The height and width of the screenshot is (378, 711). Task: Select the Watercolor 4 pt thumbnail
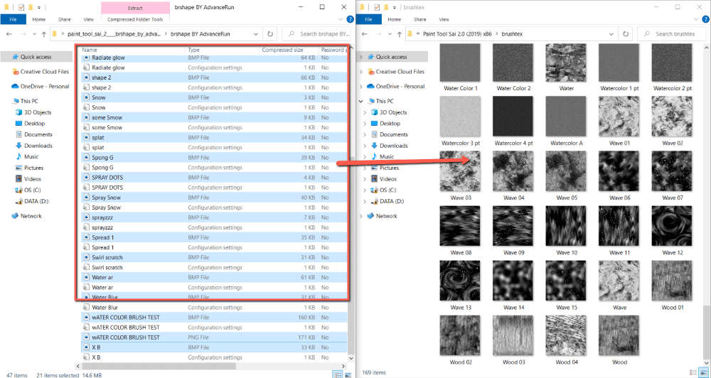click(513, 118)
